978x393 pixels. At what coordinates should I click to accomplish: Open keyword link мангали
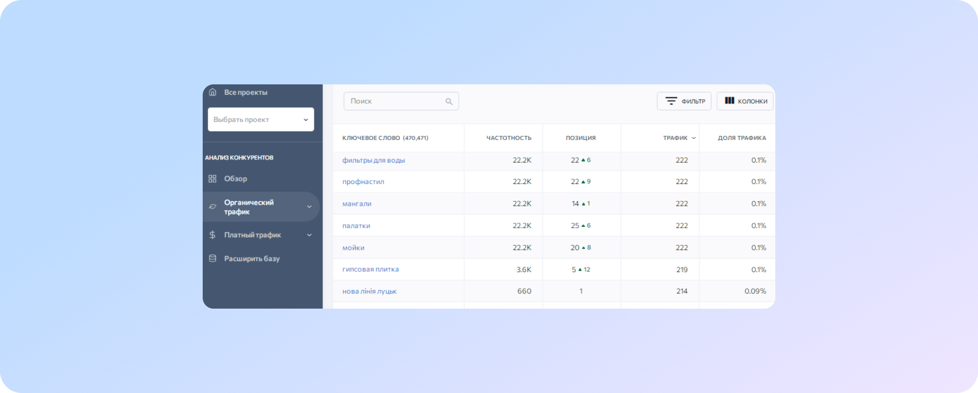357,204
